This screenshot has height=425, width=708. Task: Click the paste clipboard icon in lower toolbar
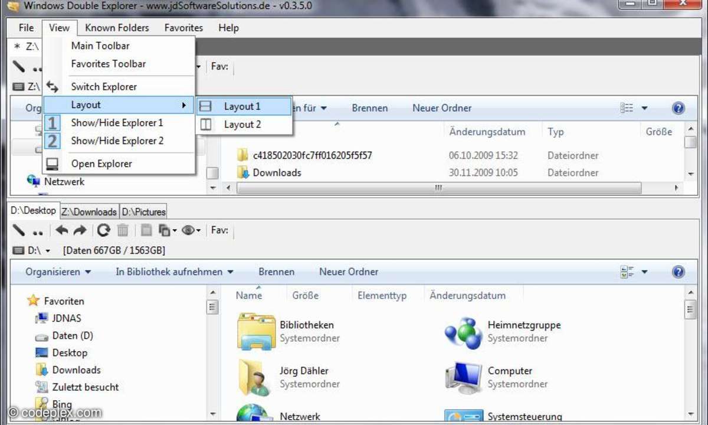pyautogui.click(x=146, y=230)
